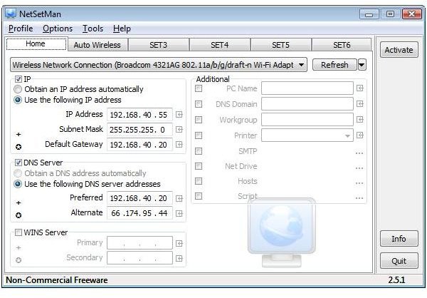Click the plus icon in the IP section
The image size is (427, 298).
tap(19, 134)
